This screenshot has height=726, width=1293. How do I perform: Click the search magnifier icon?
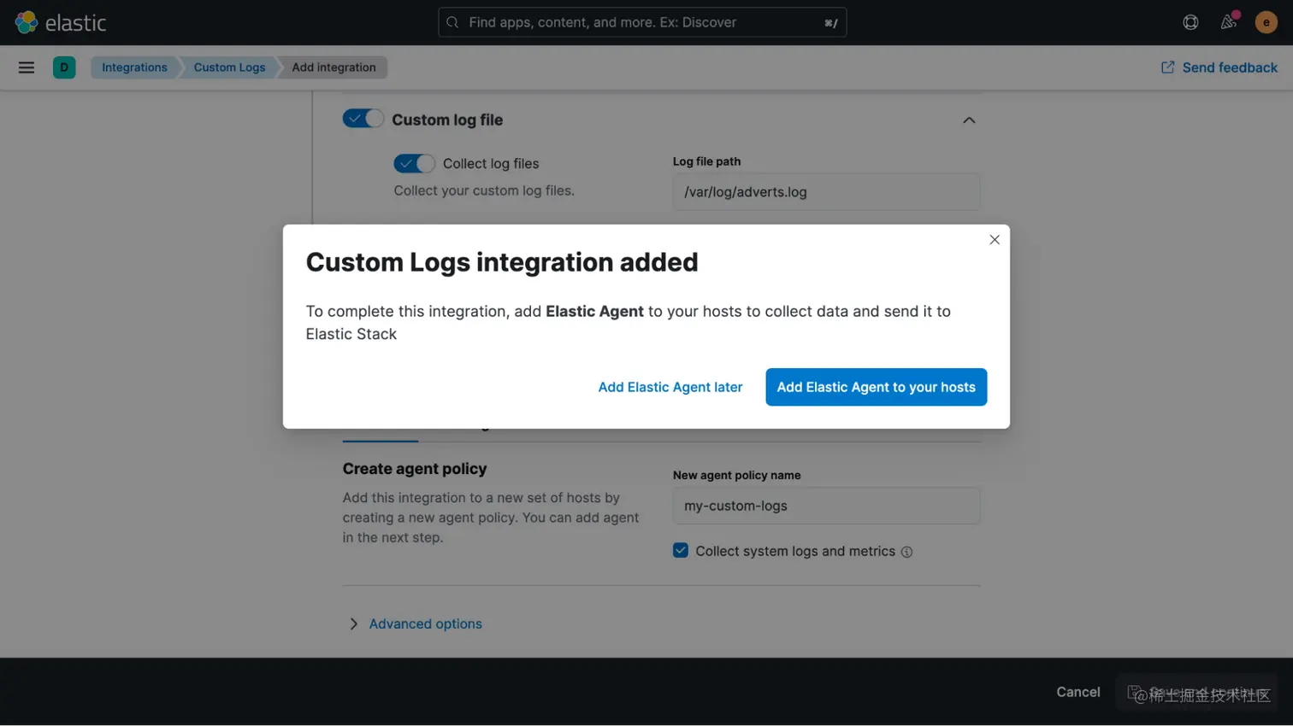coord(452,22)
